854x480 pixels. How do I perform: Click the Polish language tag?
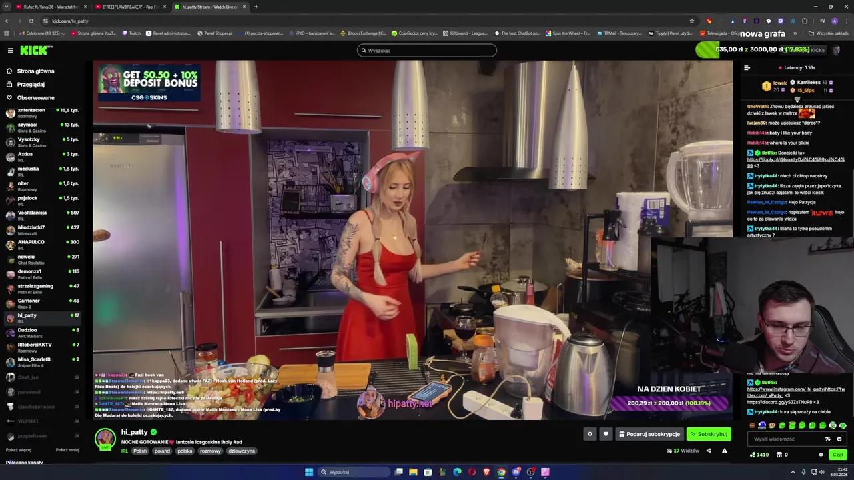point(139,451)
